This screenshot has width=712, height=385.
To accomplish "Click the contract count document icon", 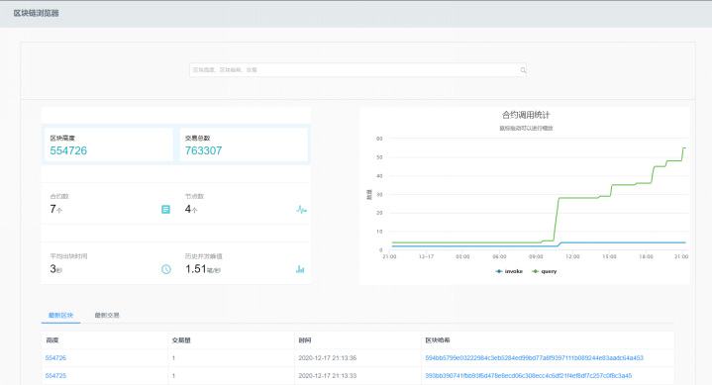I will (165, 209).
